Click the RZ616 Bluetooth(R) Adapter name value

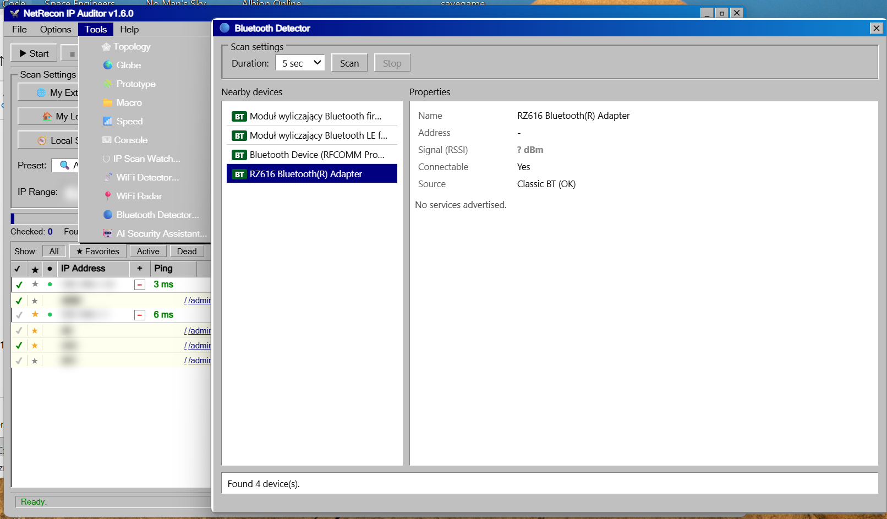point(573,116)
